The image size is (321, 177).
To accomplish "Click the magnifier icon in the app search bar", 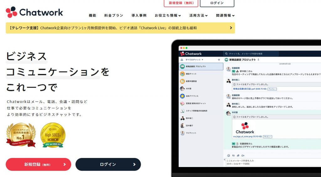I will (x=226, y=54).
